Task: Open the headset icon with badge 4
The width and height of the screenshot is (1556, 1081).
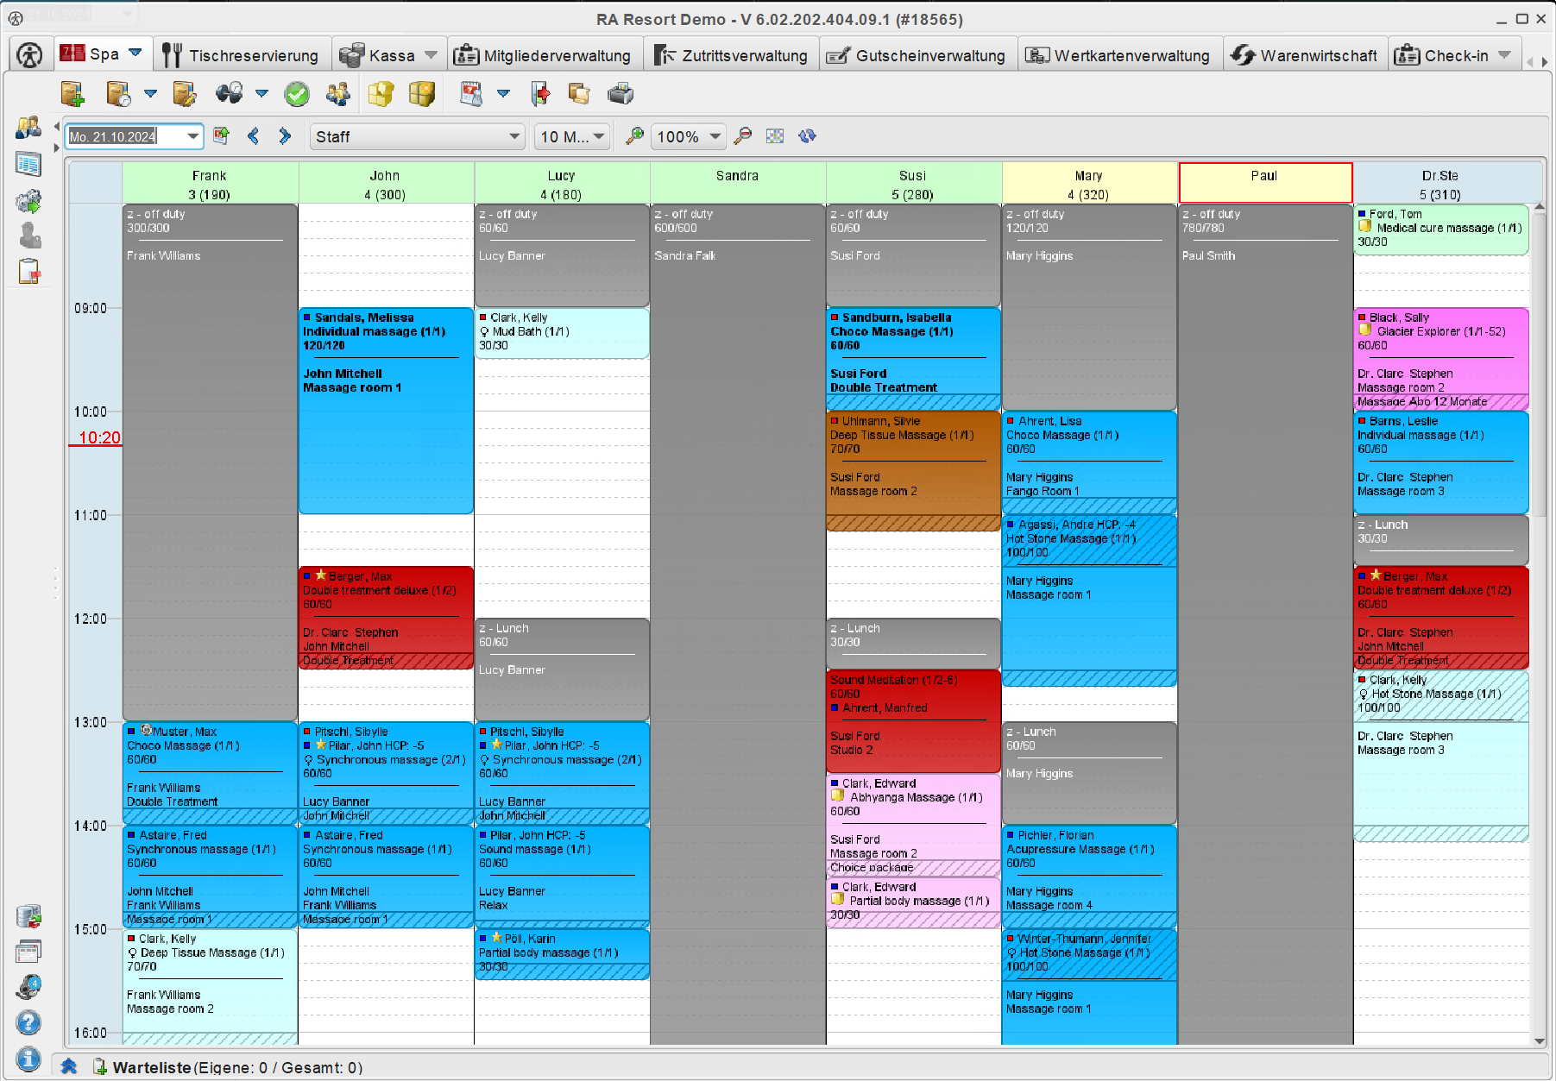Action: point(28,986)
